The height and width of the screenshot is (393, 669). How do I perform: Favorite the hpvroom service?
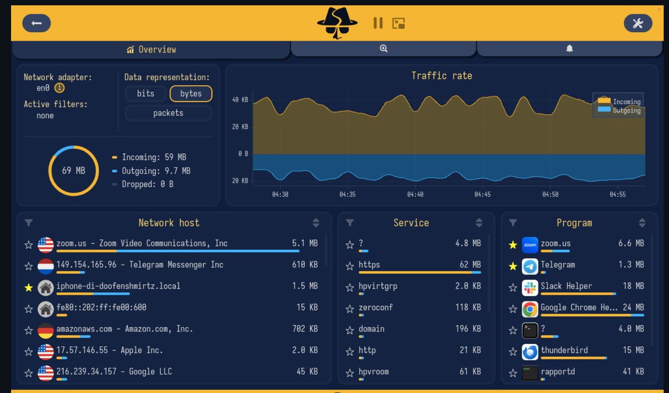pyautogui.click(x=350, y=373)
